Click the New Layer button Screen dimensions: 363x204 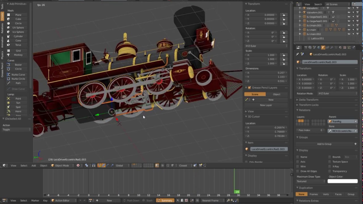tap(266, 105)
